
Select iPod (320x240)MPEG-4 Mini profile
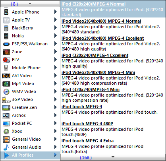coord(112,95)
